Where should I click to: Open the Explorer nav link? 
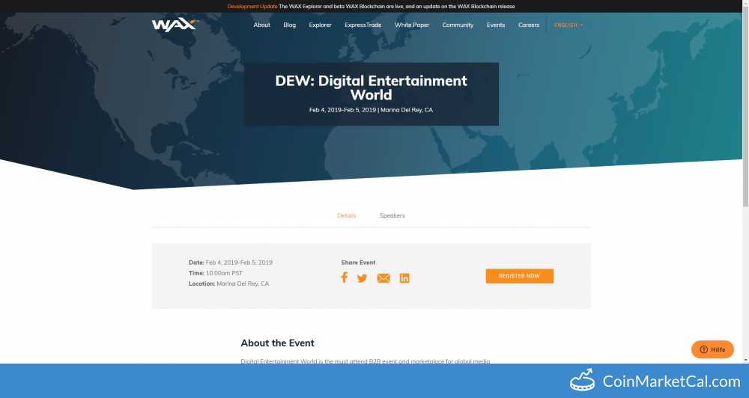(320, 25)
